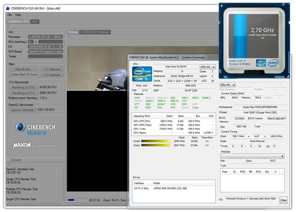
Task: Click the CPU LFM (Min) row
Action: (173, 121)
